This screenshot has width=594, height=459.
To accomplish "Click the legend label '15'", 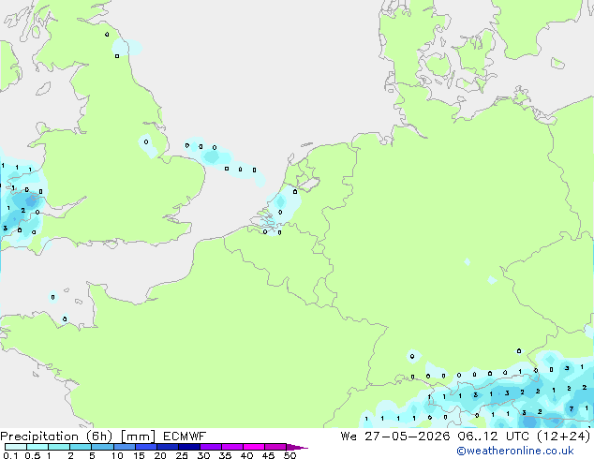I will point(139,455).
